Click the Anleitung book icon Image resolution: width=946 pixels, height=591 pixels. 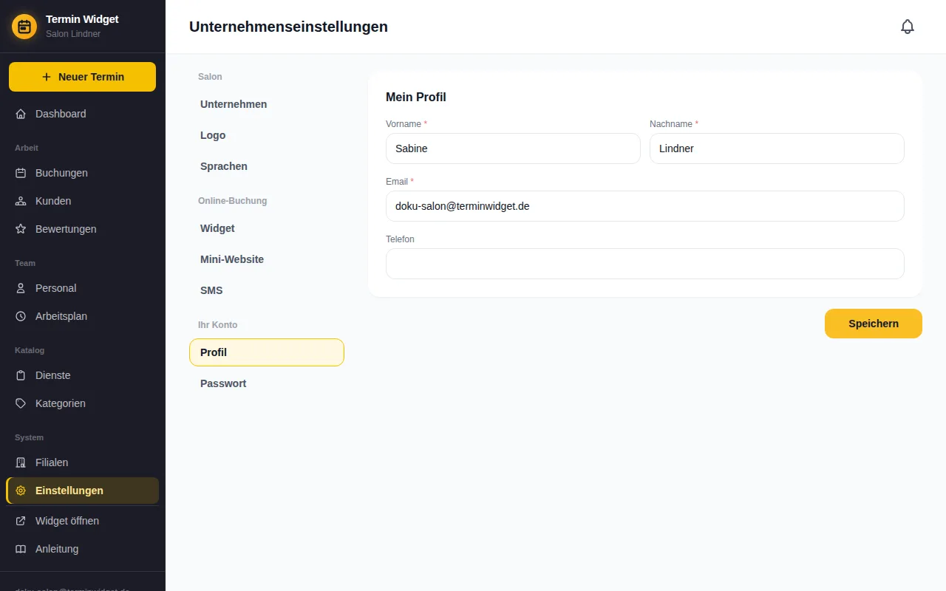pyautogui.click(x=21, y=549)
